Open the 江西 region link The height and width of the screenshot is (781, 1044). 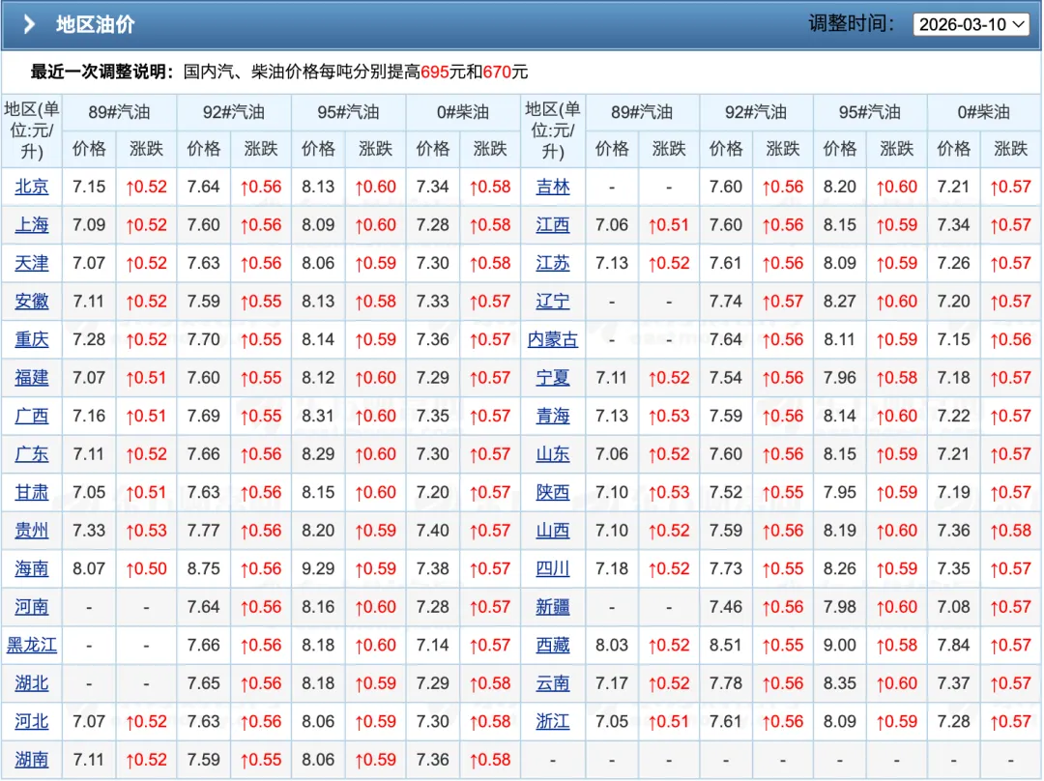553,225
